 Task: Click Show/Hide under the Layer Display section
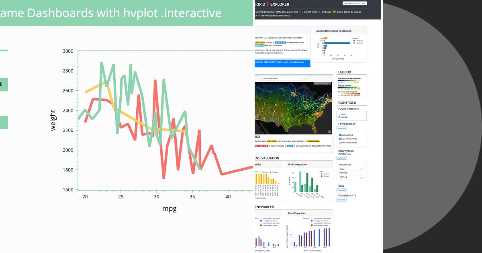[x=341, y=128]
